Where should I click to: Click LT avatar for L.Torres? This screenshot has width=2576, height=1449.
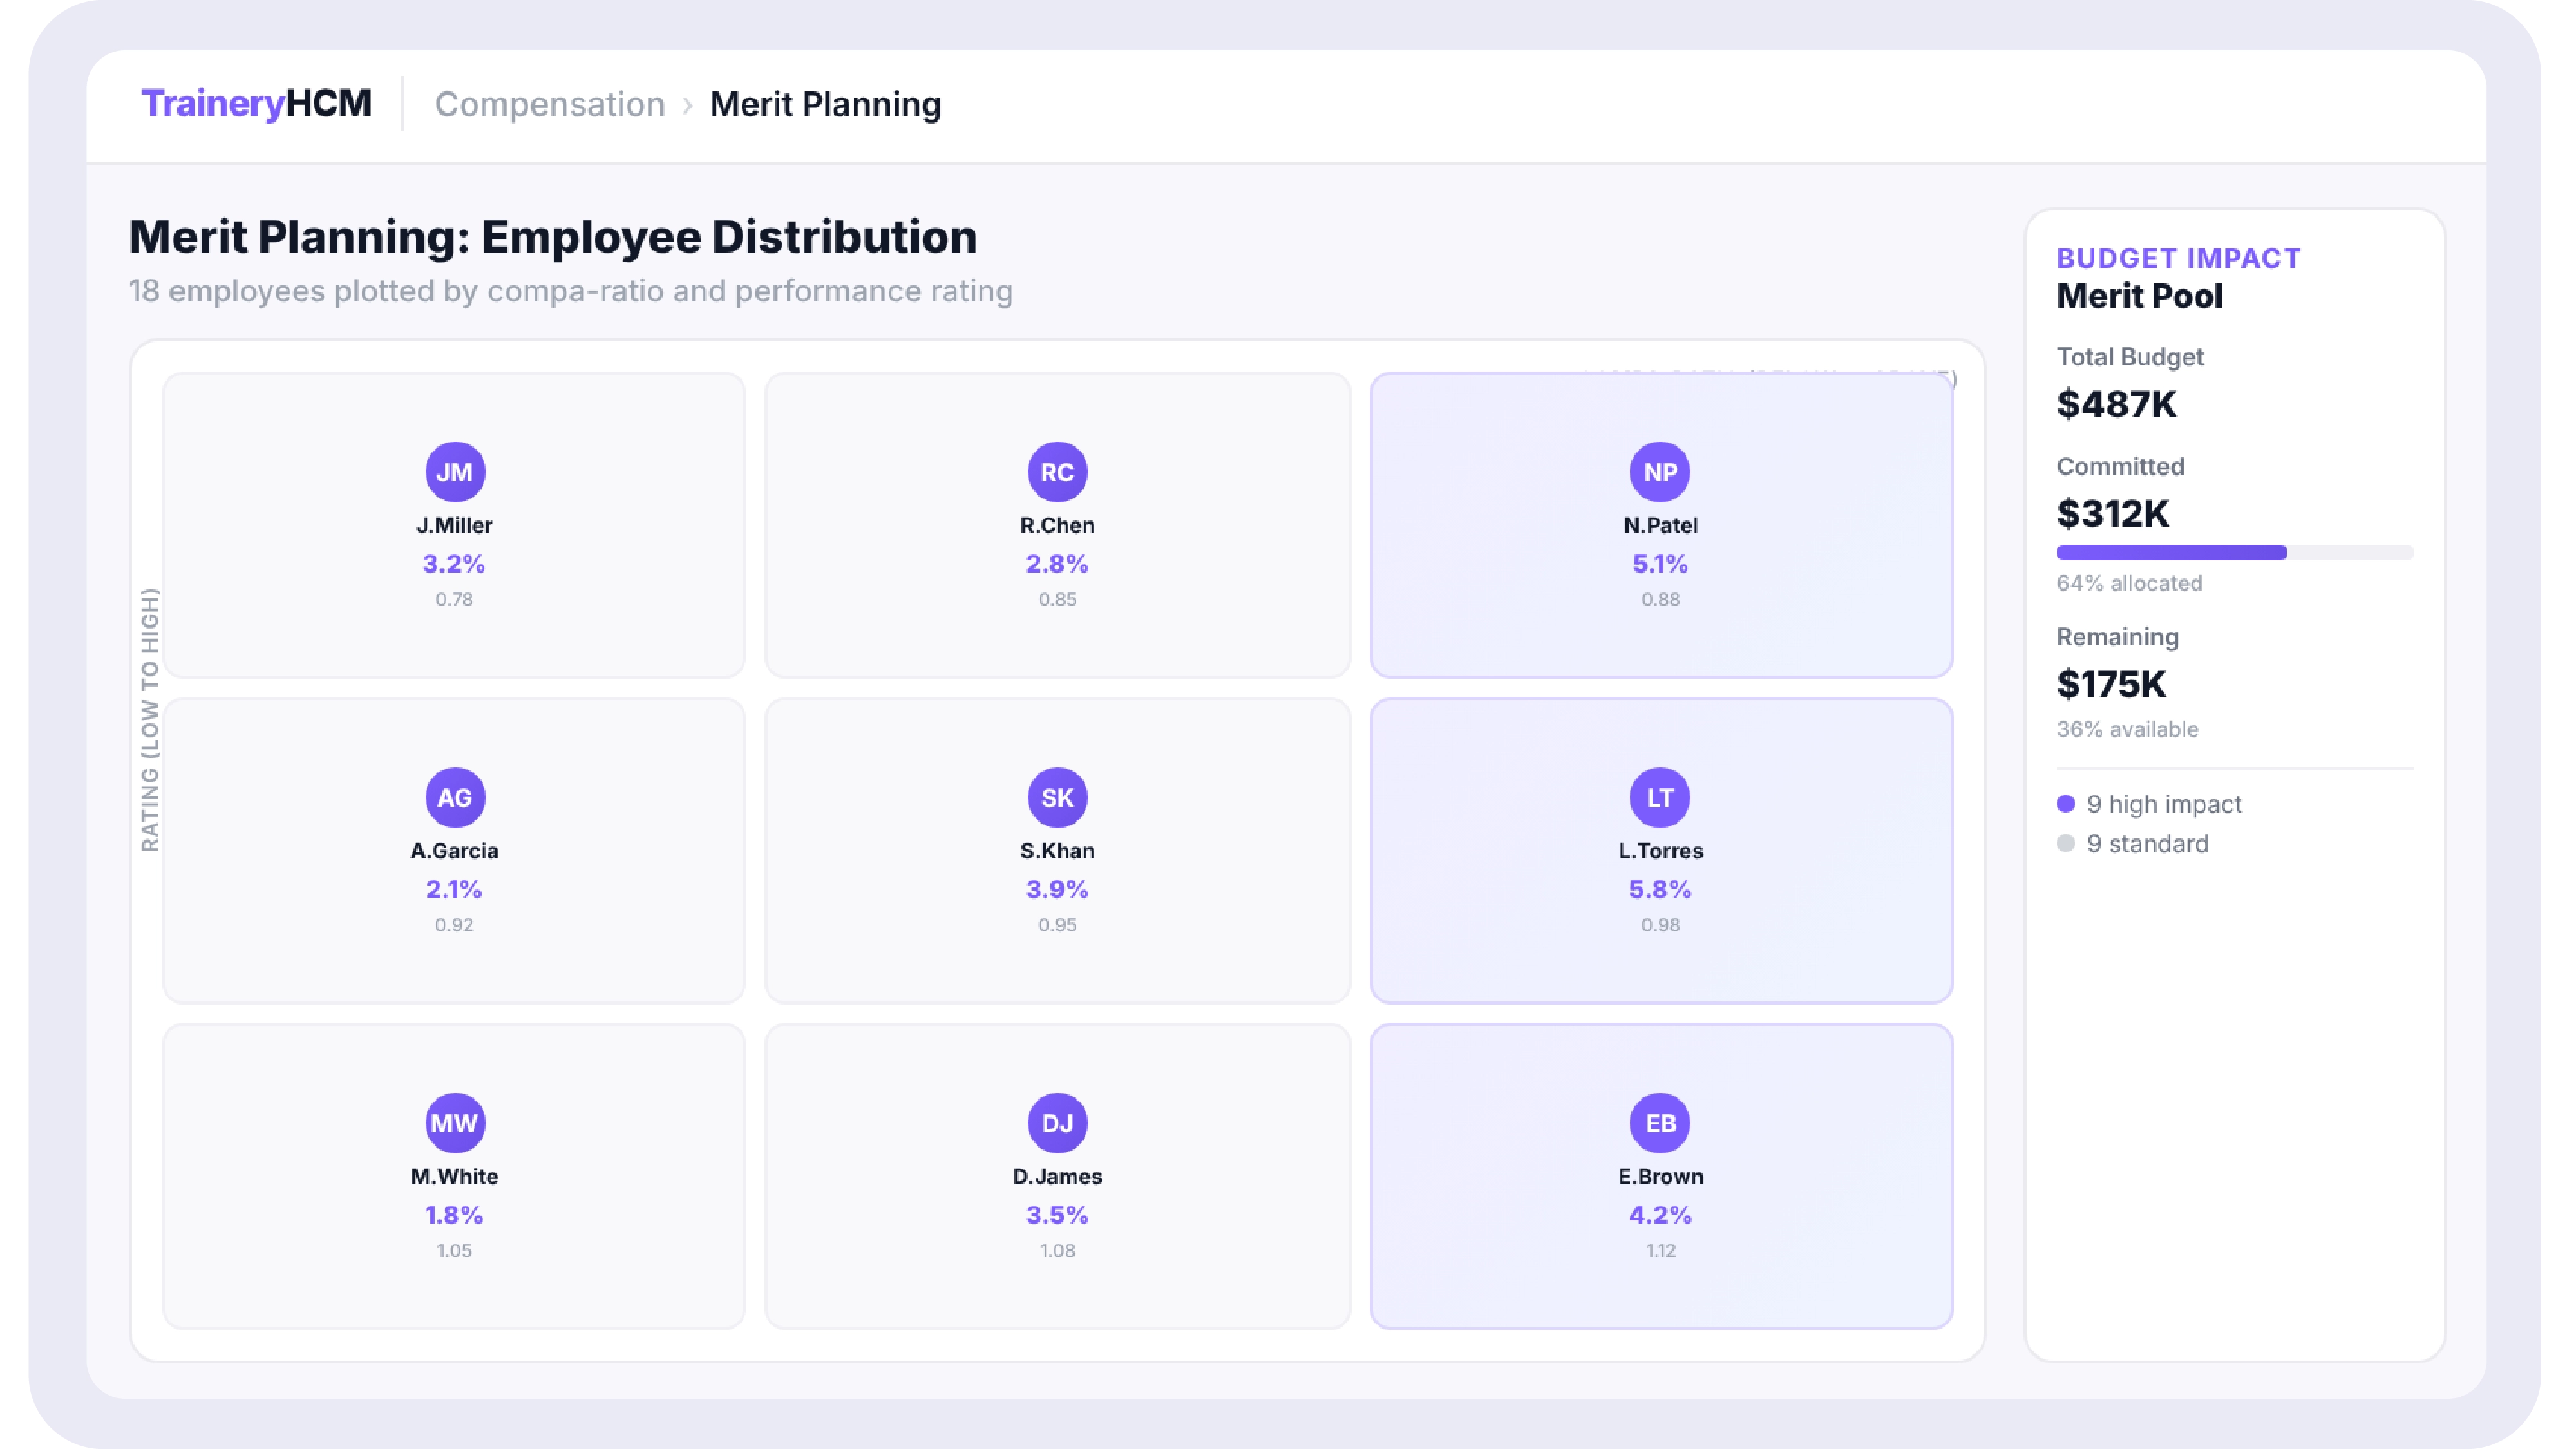click(1660, 797)
